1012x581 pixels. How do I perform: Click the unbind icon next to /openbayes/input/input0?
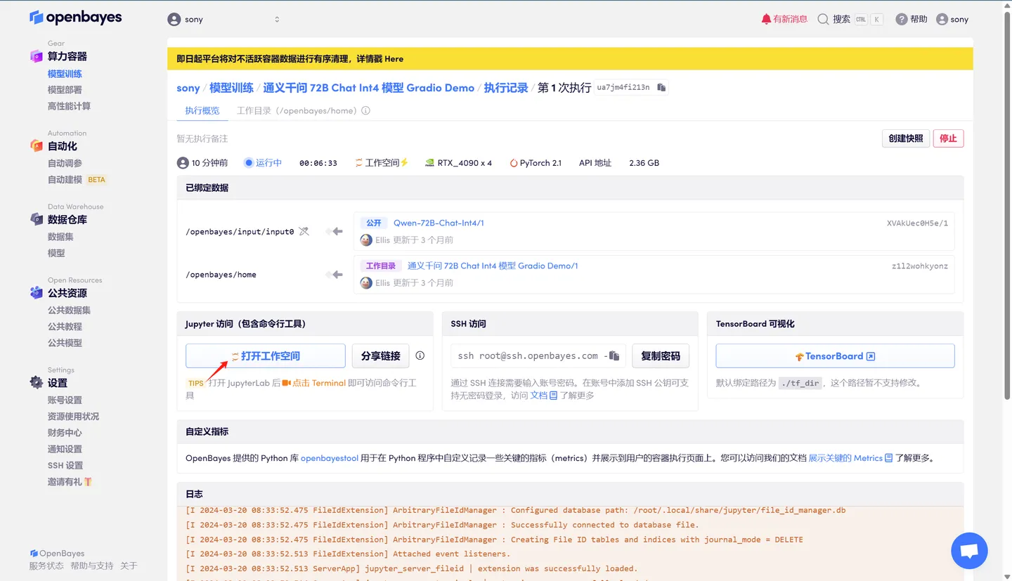coord(304,231)
